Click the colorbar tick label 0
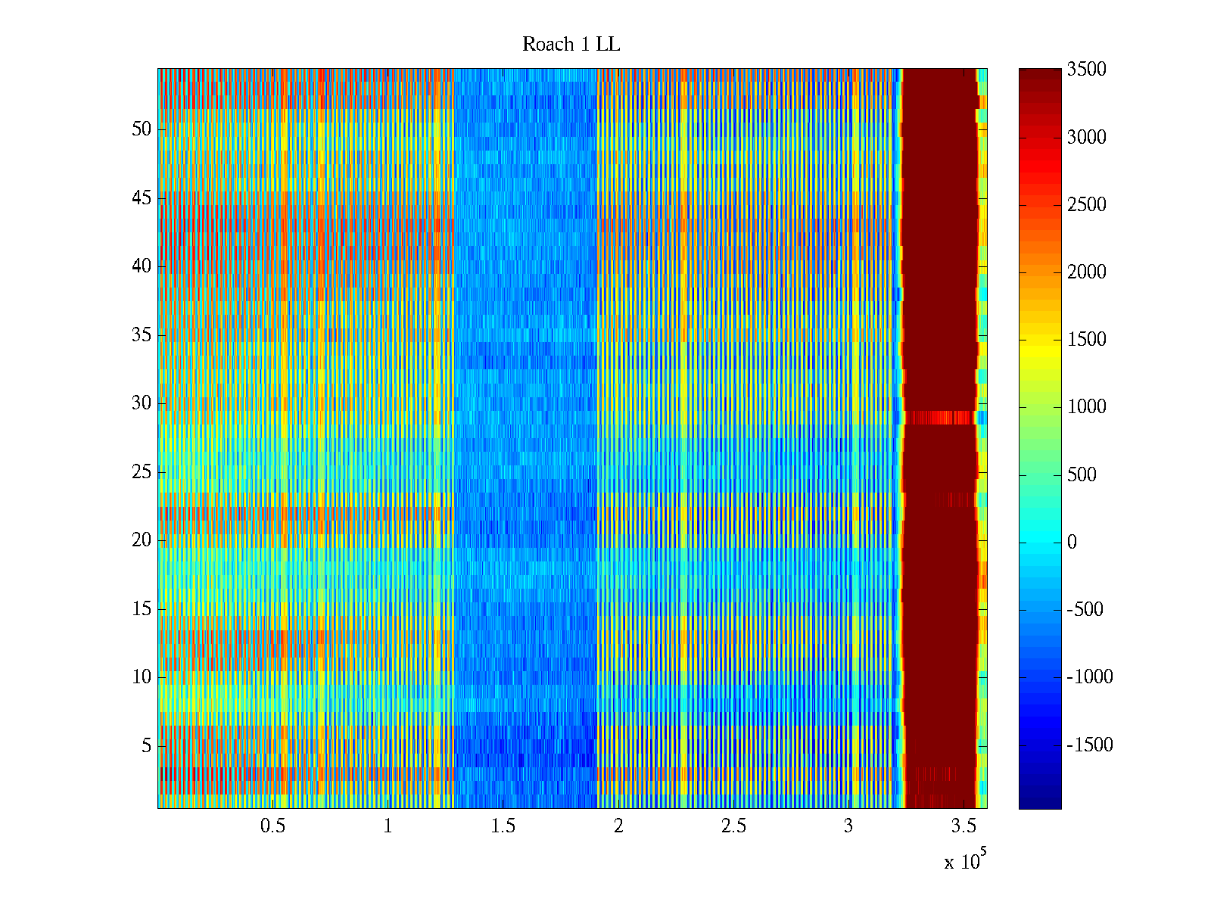Image resolution: width=1211 pixels, height=908 pixels. tap(1071, 543)
